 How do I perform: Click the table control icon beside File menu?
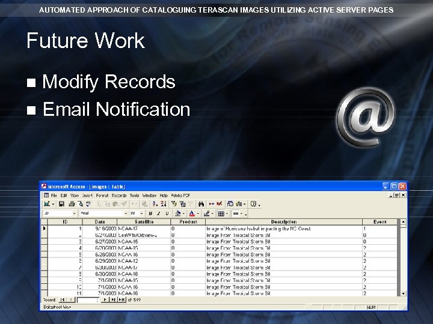46,196
